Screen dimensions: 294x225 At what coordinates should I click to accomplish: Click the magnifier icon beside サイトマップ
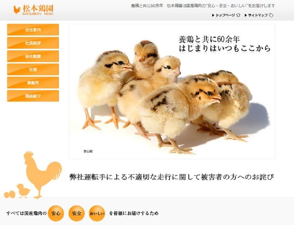(271, 15)
